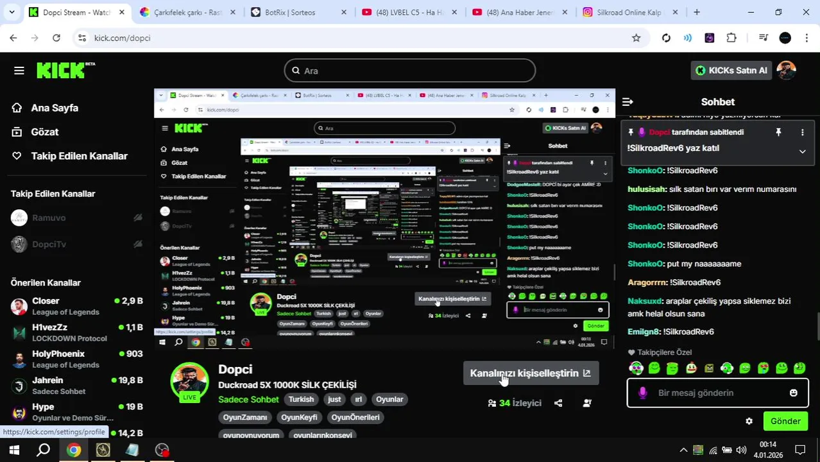
Task: Open the Kick hamburger sidebar menu
Action: point(19,71)
